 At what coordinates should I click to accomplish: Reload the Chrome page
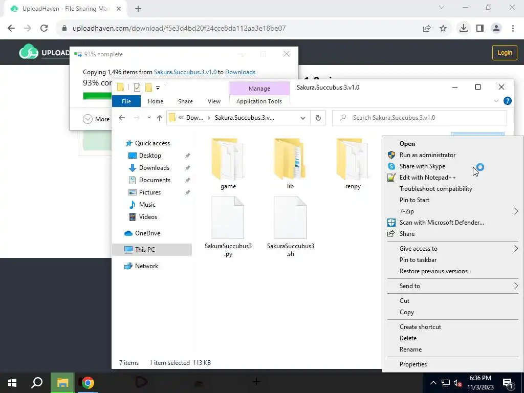(44, 29)
